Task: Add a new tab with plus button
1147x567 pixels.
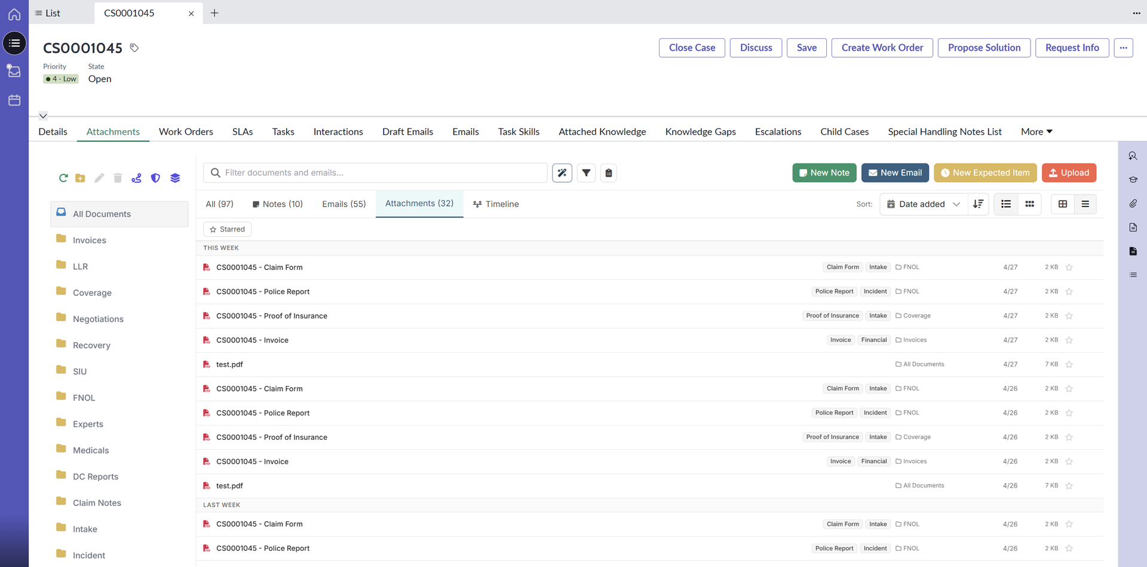Action: tap(214, 13)
